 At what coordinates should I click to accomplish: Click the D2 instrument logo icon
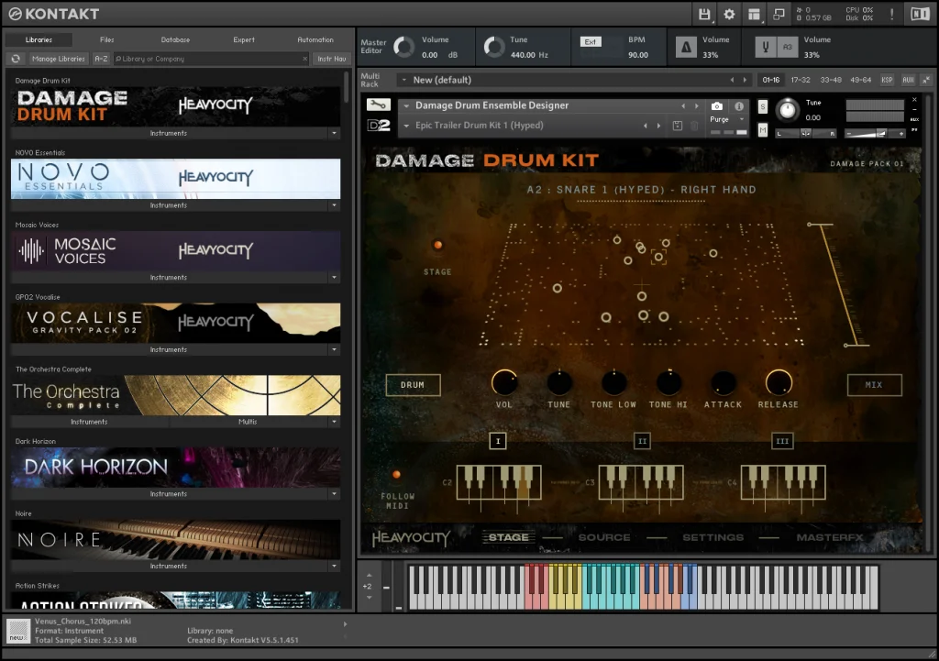tap(379, 125)
